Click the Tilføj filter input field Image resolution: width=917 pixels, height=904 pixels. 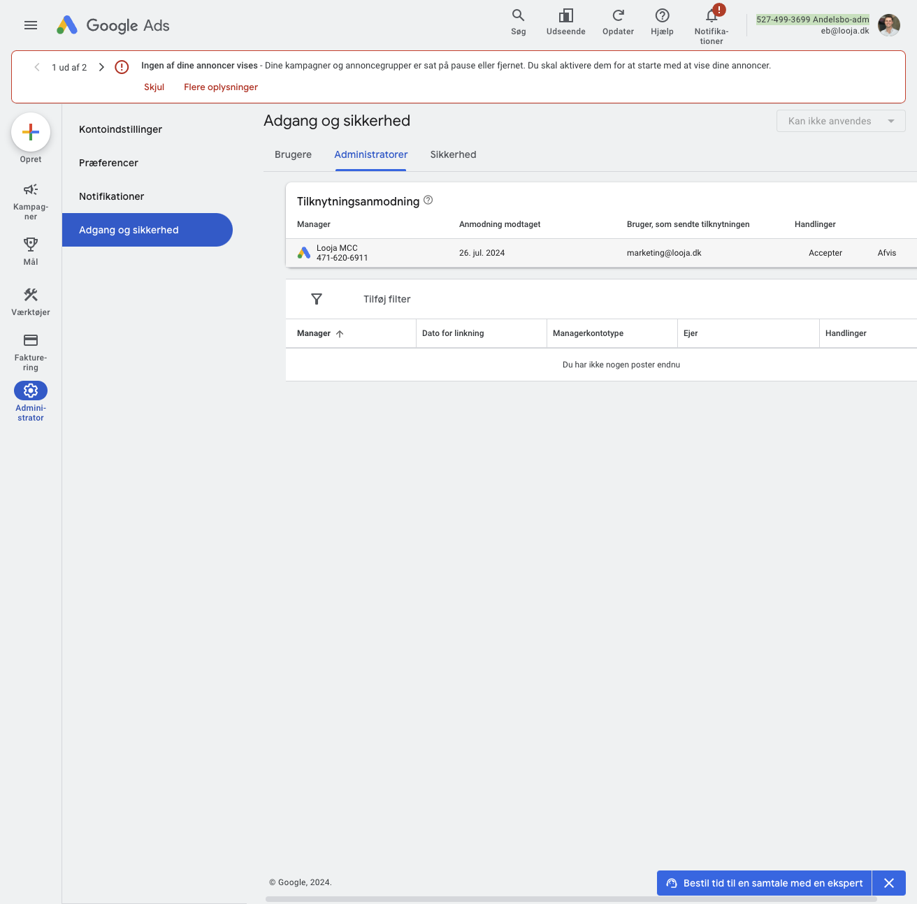pos(387,299)
